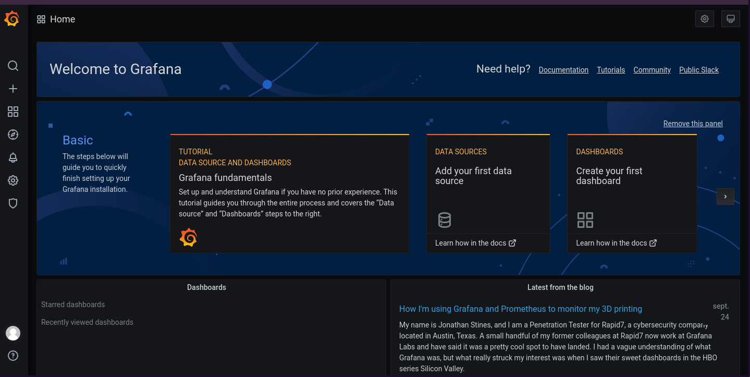Open the Search dashboards magnifier icon

13,66
